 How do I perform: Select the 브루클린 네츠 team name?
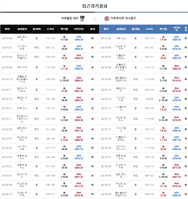click(70, 18)
